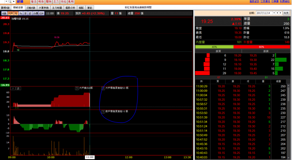Switch to the 個股分析 tab
The width and height of the screenshot is (292, 160).
coord(70,8)
